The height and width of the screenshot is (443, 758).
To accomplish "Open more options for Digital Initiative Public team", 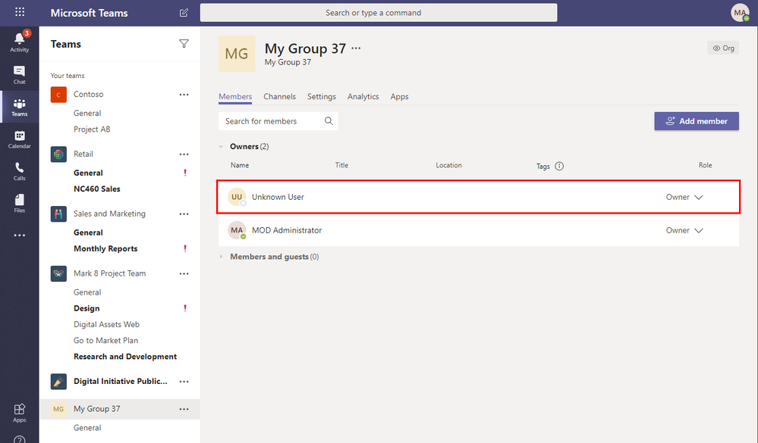I will (x=184, y=382).
